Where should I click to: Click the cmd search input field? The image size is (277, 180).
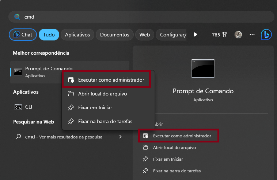141,17
